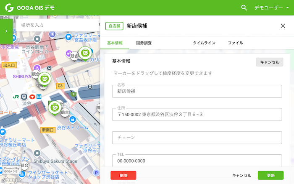The height and width of the screenshot is (184, 294).
Task: Expand the デモユーザー account dropdown
Action: [x=271, y=8]
